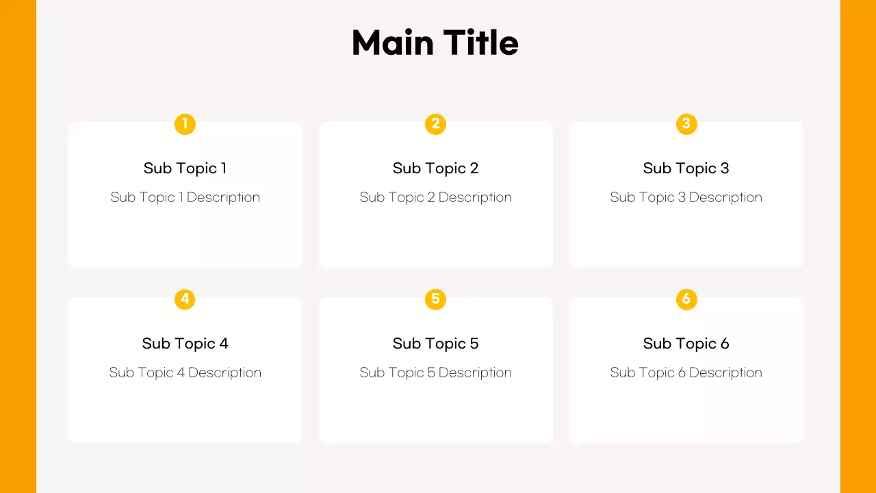Select the Sub Topic 6 heading

[x=686, y=344]
